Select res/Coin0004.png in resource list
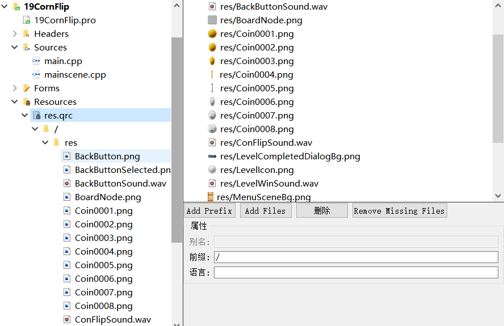The width and height of the screenshot is (504, 326). pyautogui.click(x=257, y=74)
